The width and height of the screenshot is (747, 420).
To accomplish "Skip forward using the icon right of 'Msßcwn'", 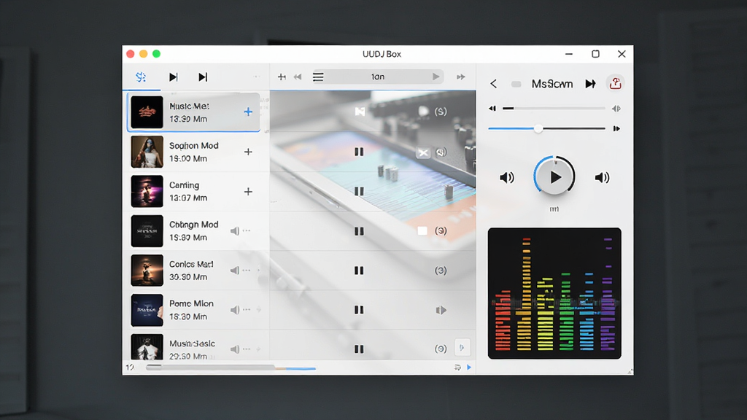I will coord(591,84).
